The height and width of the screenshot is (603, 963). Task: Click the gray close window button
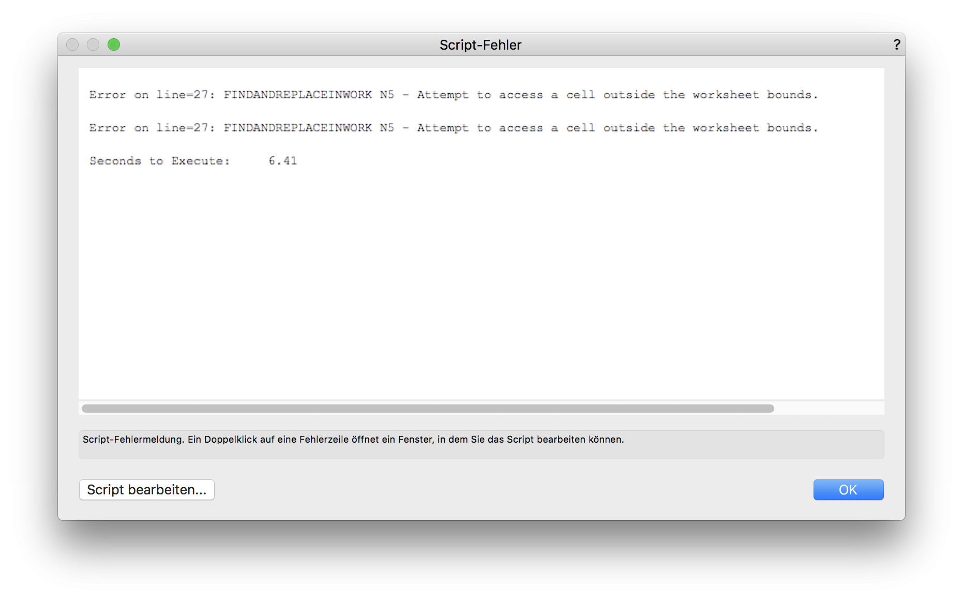coord(72,45)
